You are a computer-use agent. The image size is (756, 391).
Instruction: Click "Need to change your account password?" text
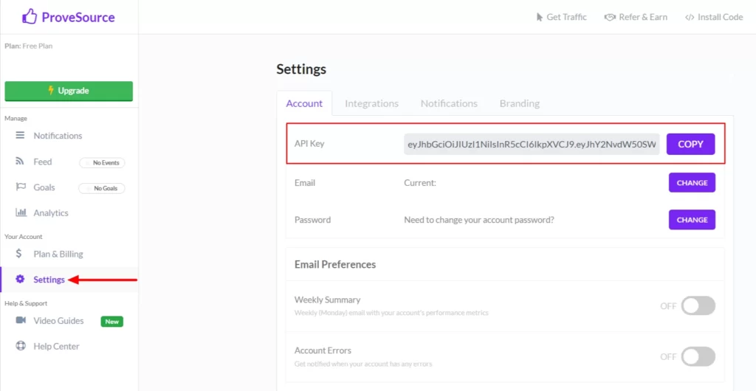[478, 220]
